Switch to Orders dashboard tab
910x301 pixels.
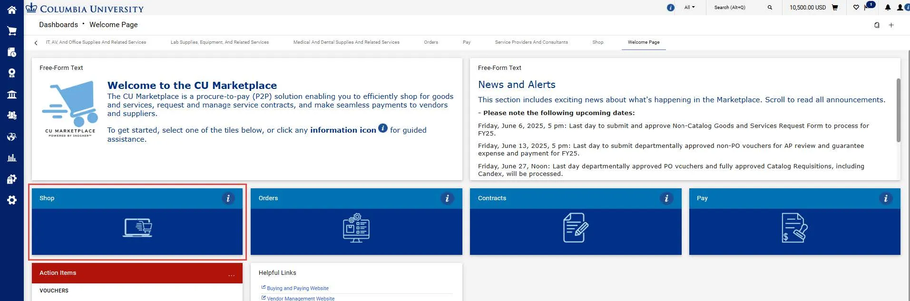coord(431,42)
